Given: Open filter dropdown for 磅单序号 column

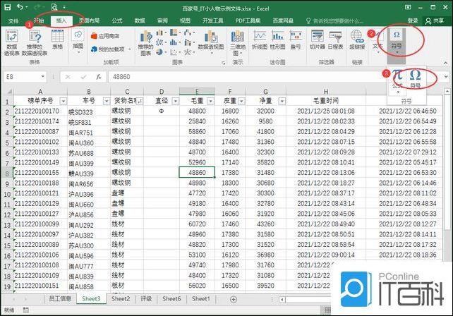Looking at the screenshot, I should 63,101.
